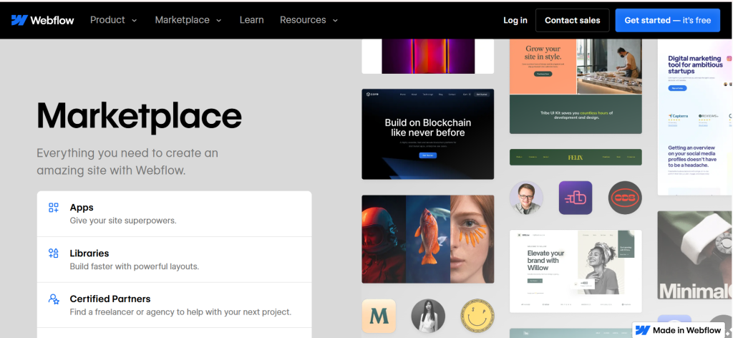This screenshot has width=733, height=338.
Task: Select the Apps grid icon
Action: (54, 208)
